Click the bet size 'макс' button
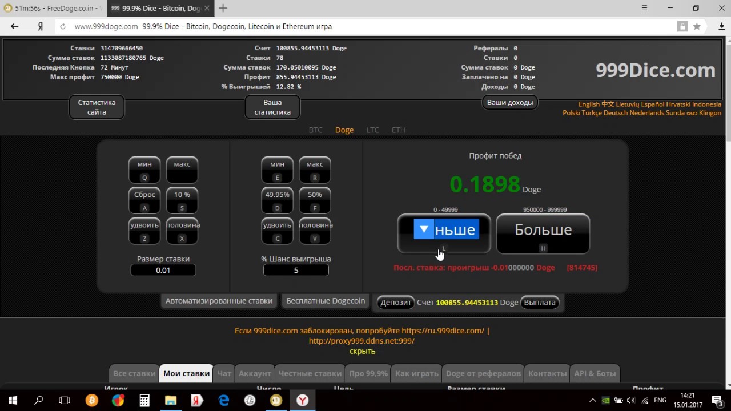Viewport: 731px width, 411px height. point(182,170)
